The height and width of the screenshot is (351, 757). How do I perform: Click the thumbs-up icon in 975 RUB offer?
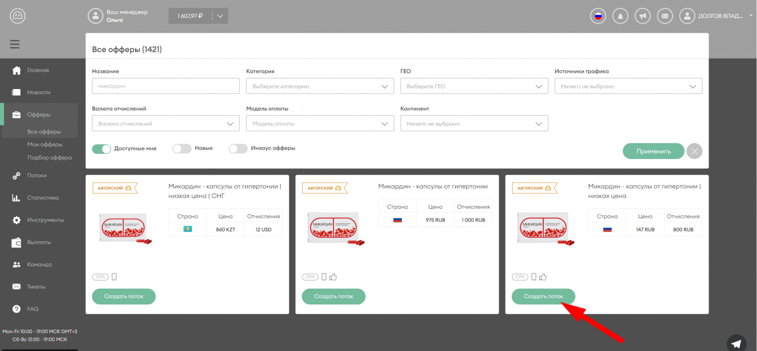[333, 277]
